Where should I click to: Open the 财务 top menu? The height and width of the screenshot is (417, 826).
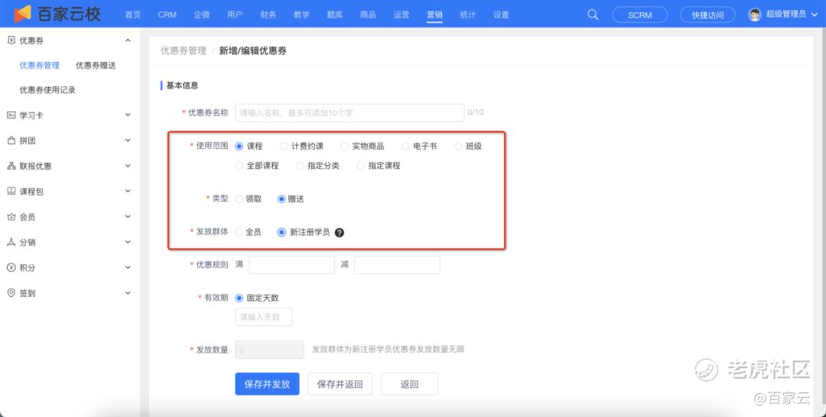pyautogui.click(x=268, y=15)
